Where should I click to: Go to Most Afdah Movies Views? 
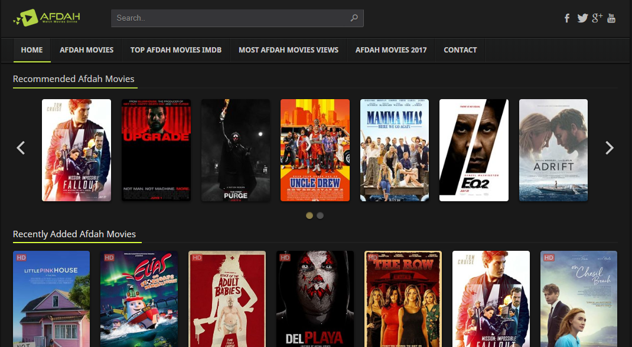point(288,50)
